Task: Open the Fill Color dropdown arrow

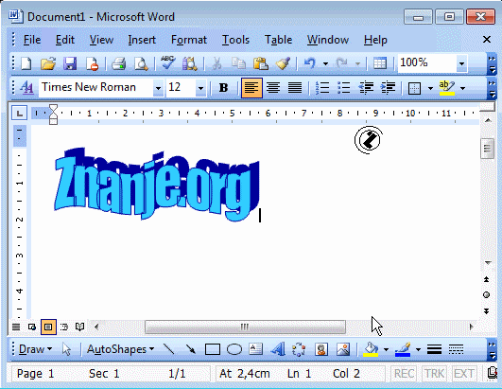Action: pos(386,349)
